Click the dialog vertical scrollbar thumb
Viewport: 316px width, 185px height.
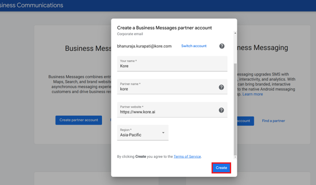click(x=235, y=109)
